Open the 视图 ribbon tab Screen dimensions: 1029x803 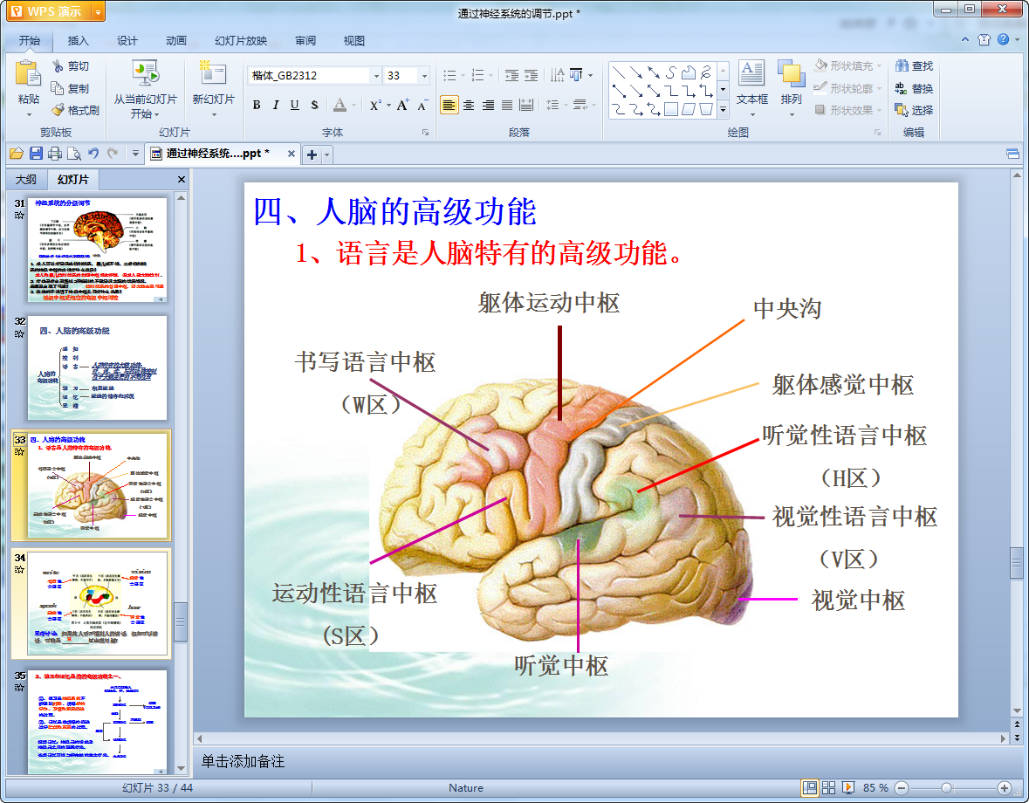pos(353,41)
